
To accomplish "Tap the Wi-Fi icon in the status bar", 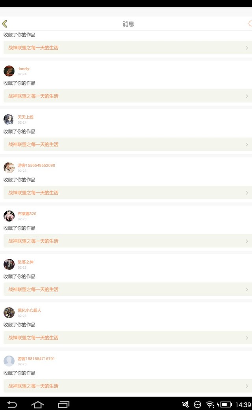I will pos(210,404).
